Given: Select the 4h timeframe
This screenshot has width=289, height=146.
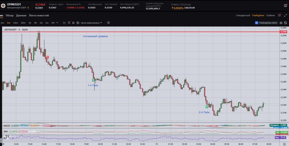Looking at the screenshot, I should tap(35, 23).
